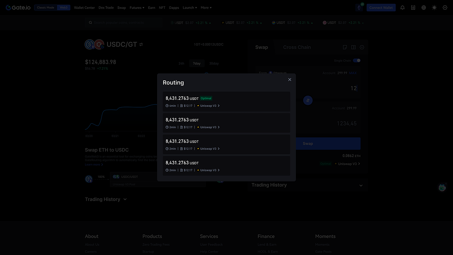Toggle the light/dark theme sun icon
The height and width of the screenshot is (255, 453).
(434, 7)
